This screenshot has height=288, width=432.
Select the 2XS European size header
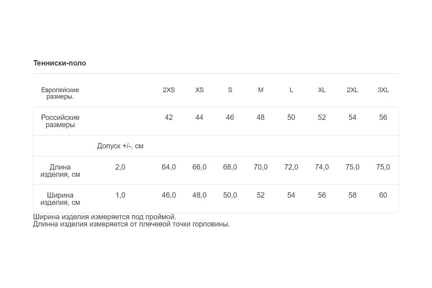click(168, 90)
